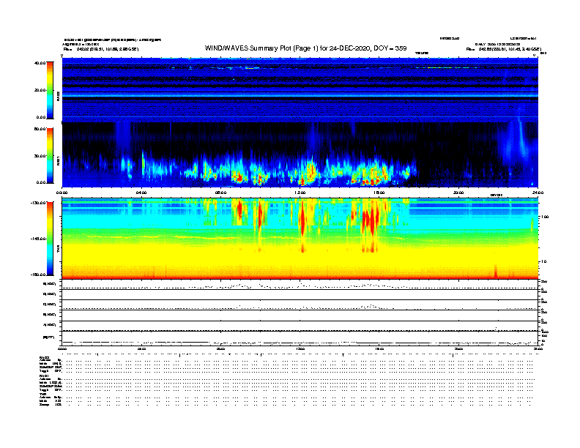Click the RAD2 heading in status table
The width and height of the screenshot is (580, 448).
44,357
